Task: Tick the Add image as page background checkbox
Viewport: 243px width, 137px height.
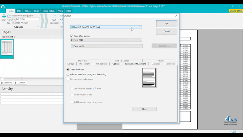Action: pyautogui.click(x=72, y=102)
